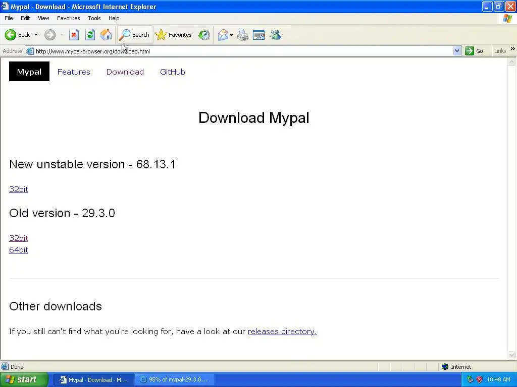The width and height of the screenshot is (517, 387).
Task: Click the vertical scrollbar down arrow
Action: point(512,355)
